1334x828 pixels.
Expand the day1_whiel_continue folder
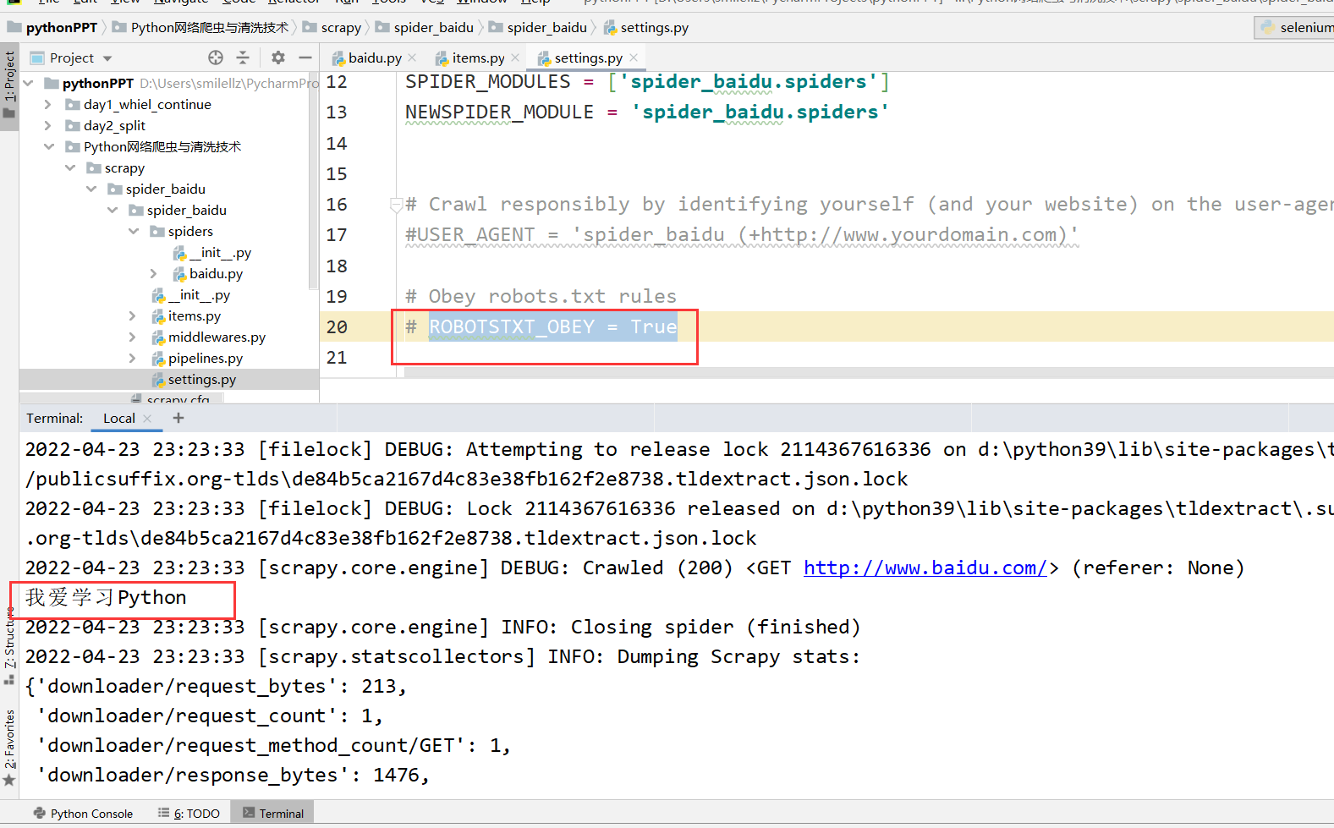pos(48,104)
